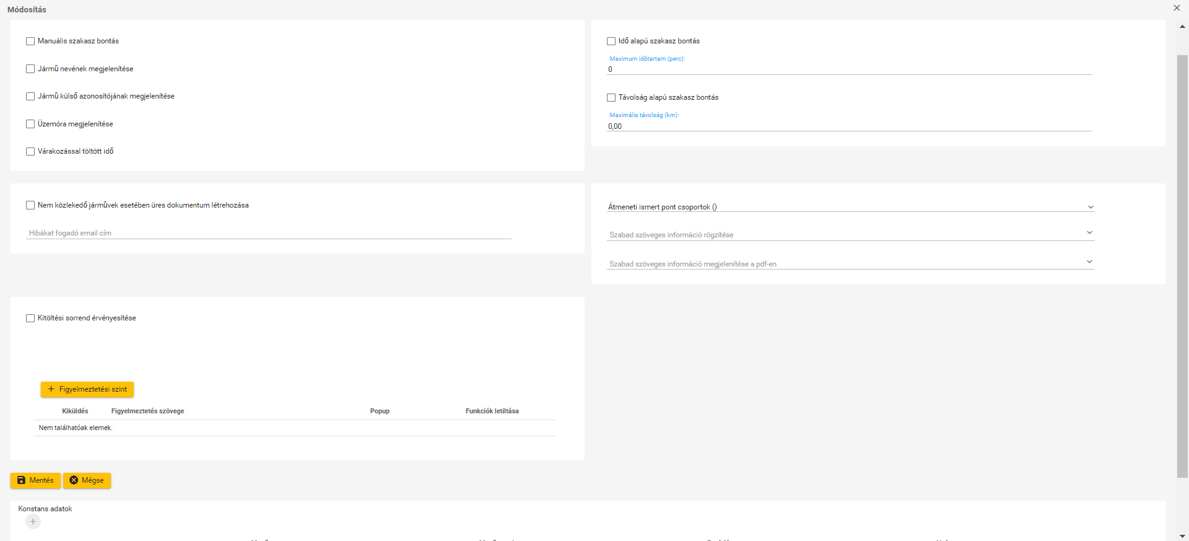
Task: Add a new Figyelmeztetési szint
Action: [x=87, y=389]
